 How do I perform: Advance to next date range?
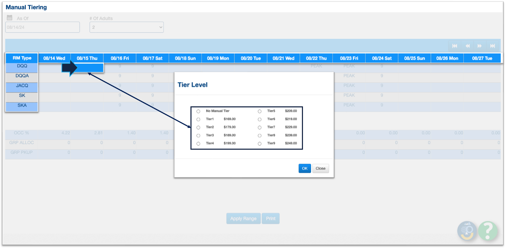pyautogui.click(x=480, y=46)
